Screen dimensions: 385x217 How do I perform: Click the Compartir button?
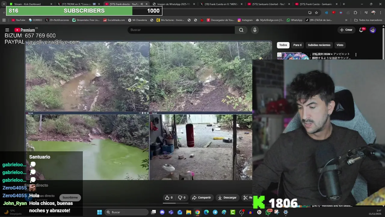coord(202,198)
